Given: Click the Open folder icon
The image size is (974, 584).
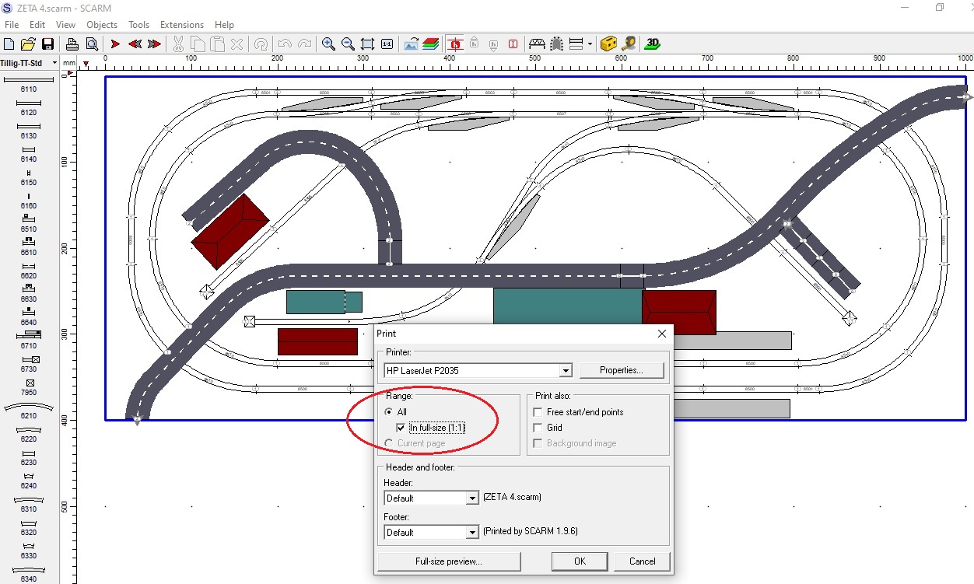Looking at the screenshot, I should pyautogui.click(x=28, y=44).
